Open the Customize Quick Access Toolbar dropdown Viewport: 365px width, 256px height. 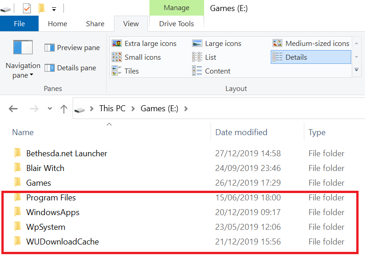click(x=54, y=9)
